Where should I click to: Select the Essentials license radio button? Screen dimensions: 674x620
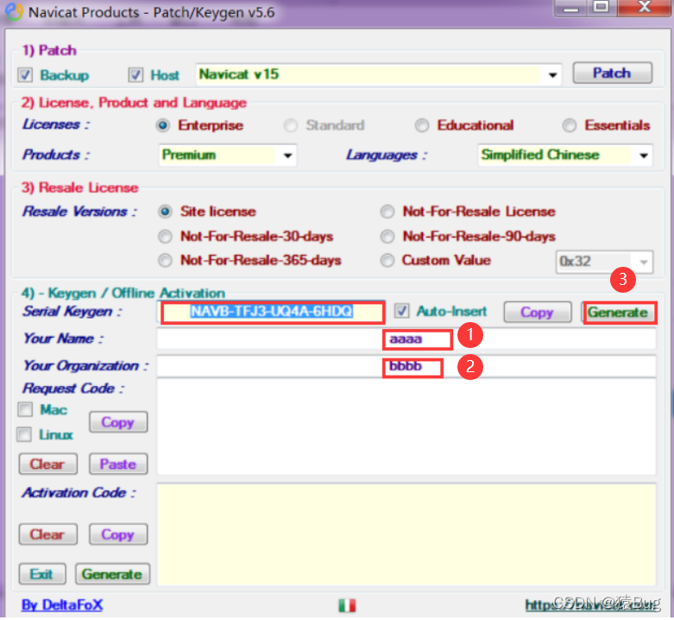[x=569, y=125]
